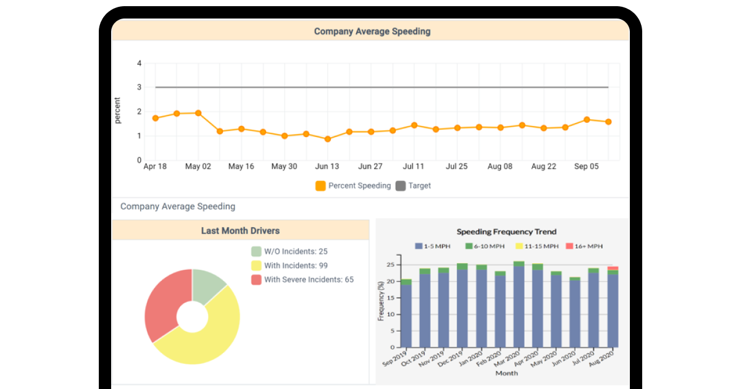
Task: Click the May 02 data point on line chart
Action: coord(198,113)
